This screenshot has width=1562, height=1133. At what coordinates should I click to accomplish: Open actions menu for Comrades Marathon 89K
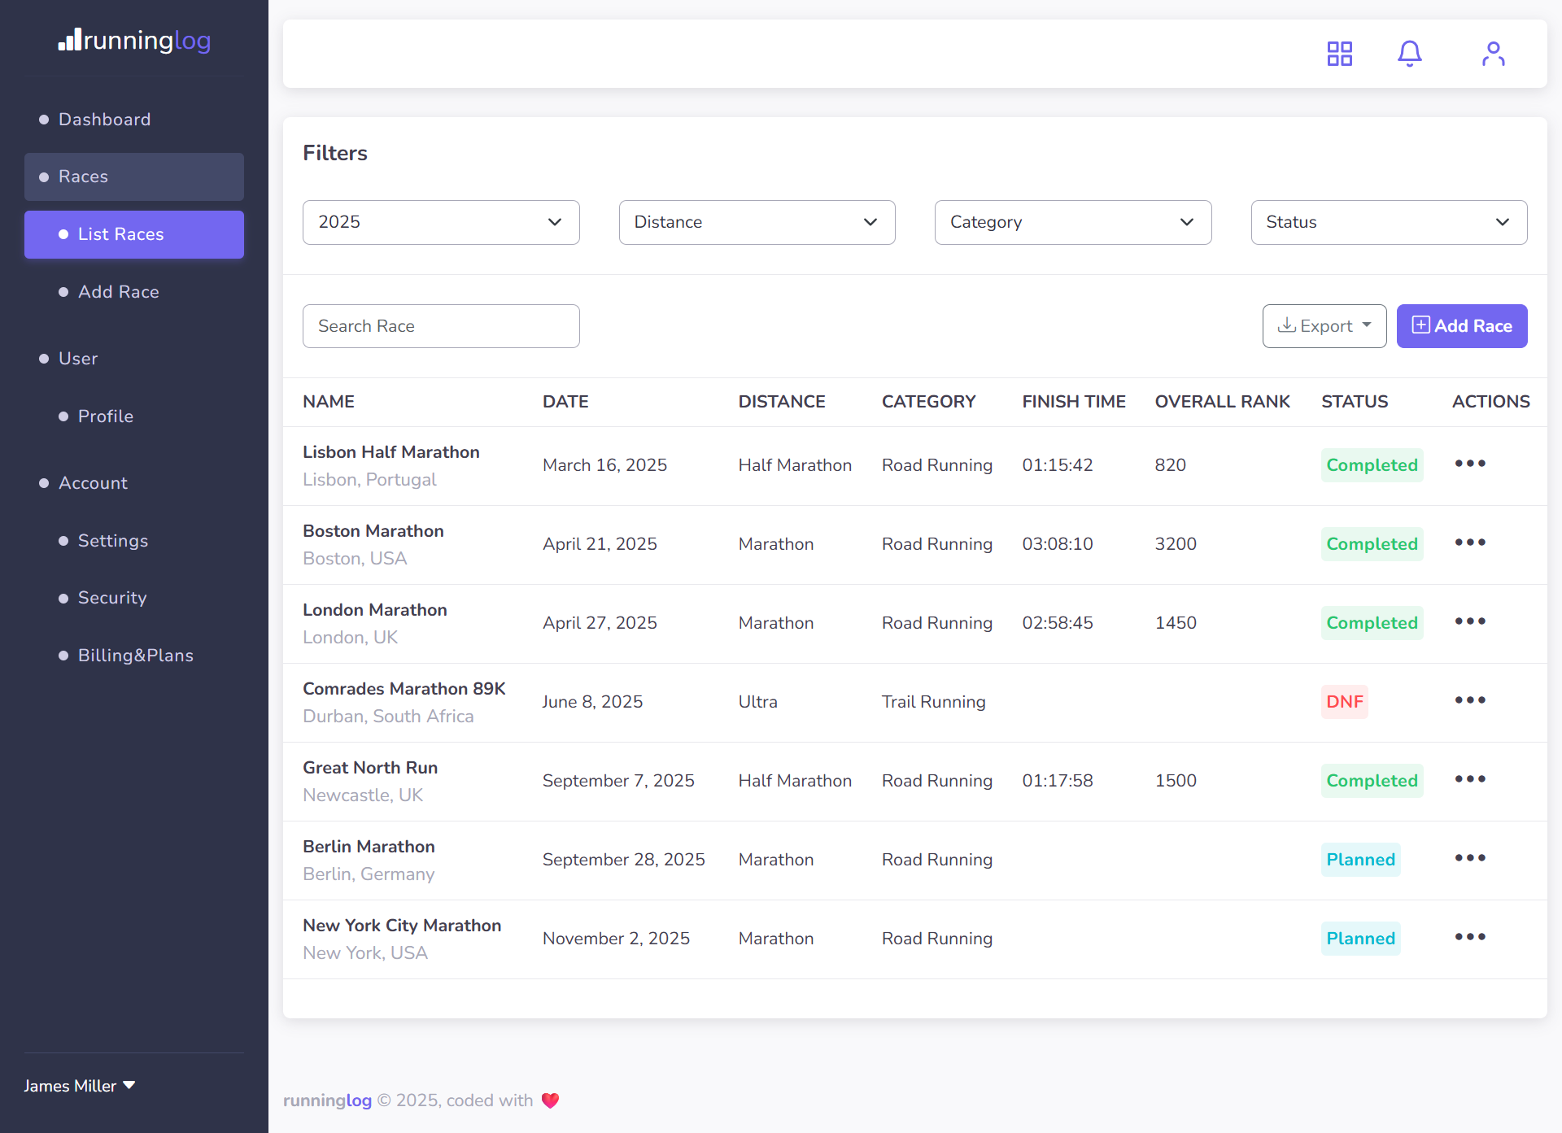coord(1469,700)
